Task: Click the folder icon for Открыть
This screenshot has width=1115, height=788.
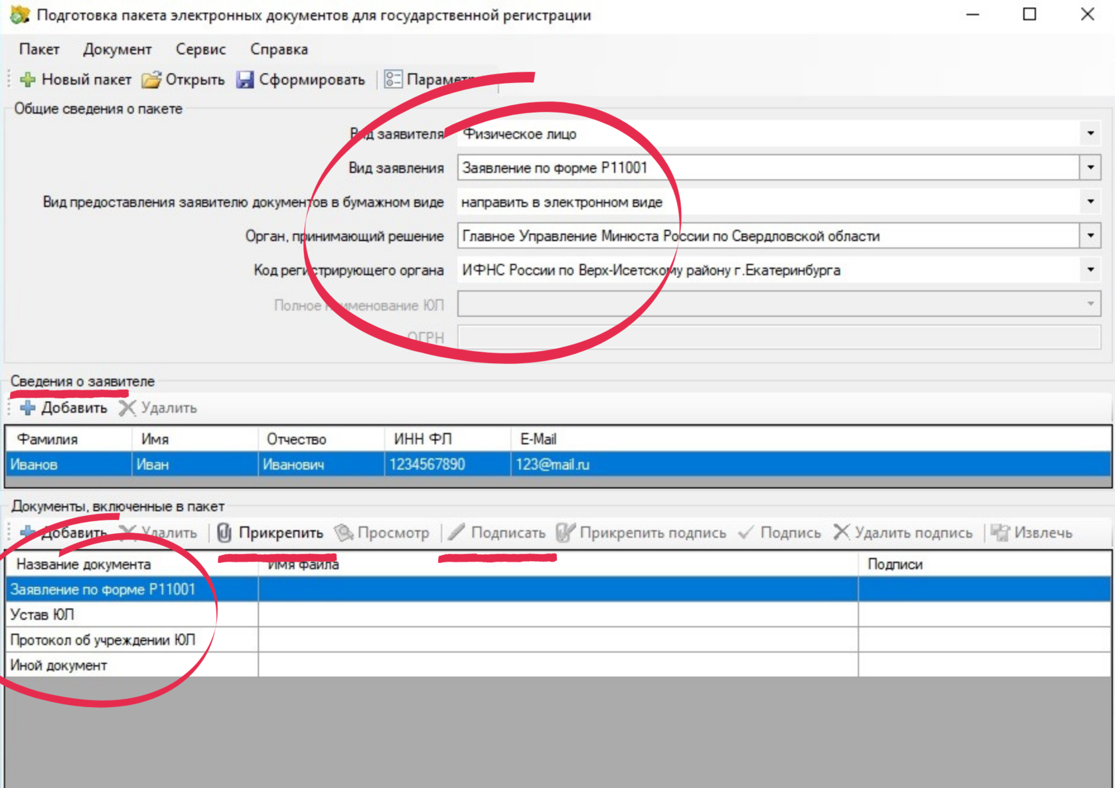Action: click(x=151, y=80)
